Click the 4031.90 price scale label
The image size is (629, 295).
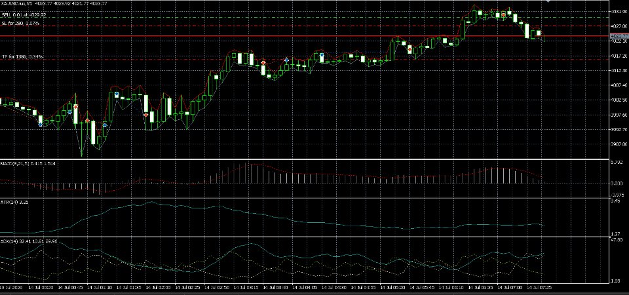(x=619, y=12)
